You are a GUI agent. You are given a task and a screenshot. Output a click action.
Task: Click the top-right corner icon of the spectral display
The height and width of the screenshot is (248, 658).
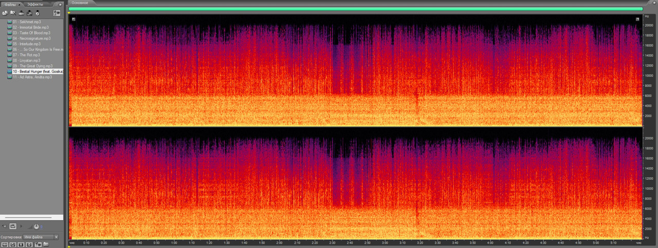(x=638, y=20)
